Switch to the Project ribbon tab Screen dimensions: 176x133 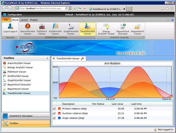pos(34,20)
